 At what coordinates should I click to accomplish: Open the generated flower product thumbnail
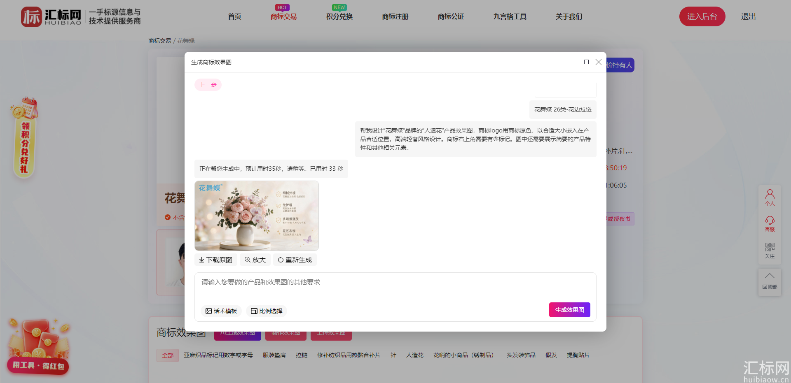click(x=257, y=216)
